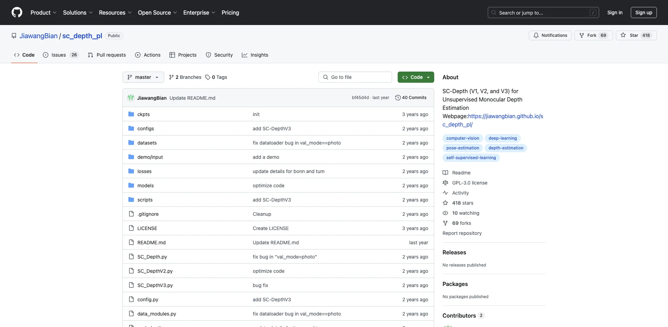Image resolution: width=668 pixels, height=327 pixels.
Task: Click the computer-vision topic tag
Action: coord(463,138)
